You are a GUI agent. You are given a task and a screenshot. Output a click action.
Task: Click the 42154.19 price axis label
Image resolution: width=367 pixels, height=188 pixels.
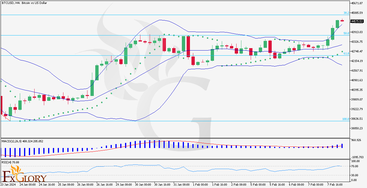click(357, 61)
